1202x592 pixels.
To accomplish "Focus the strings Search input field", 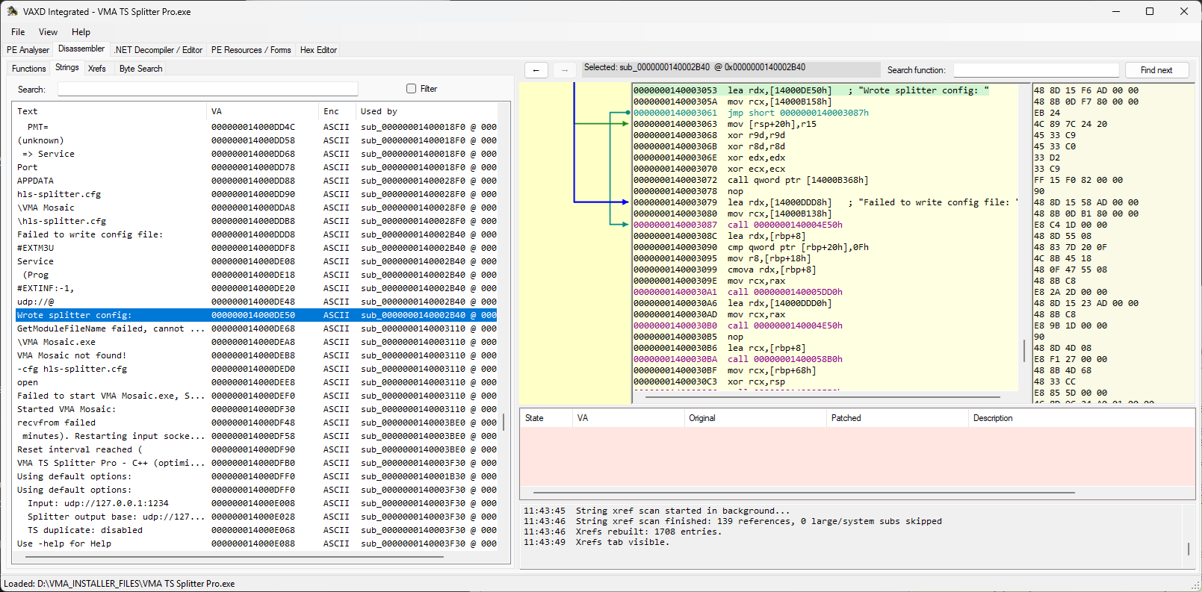I will (x=208, y=89).
